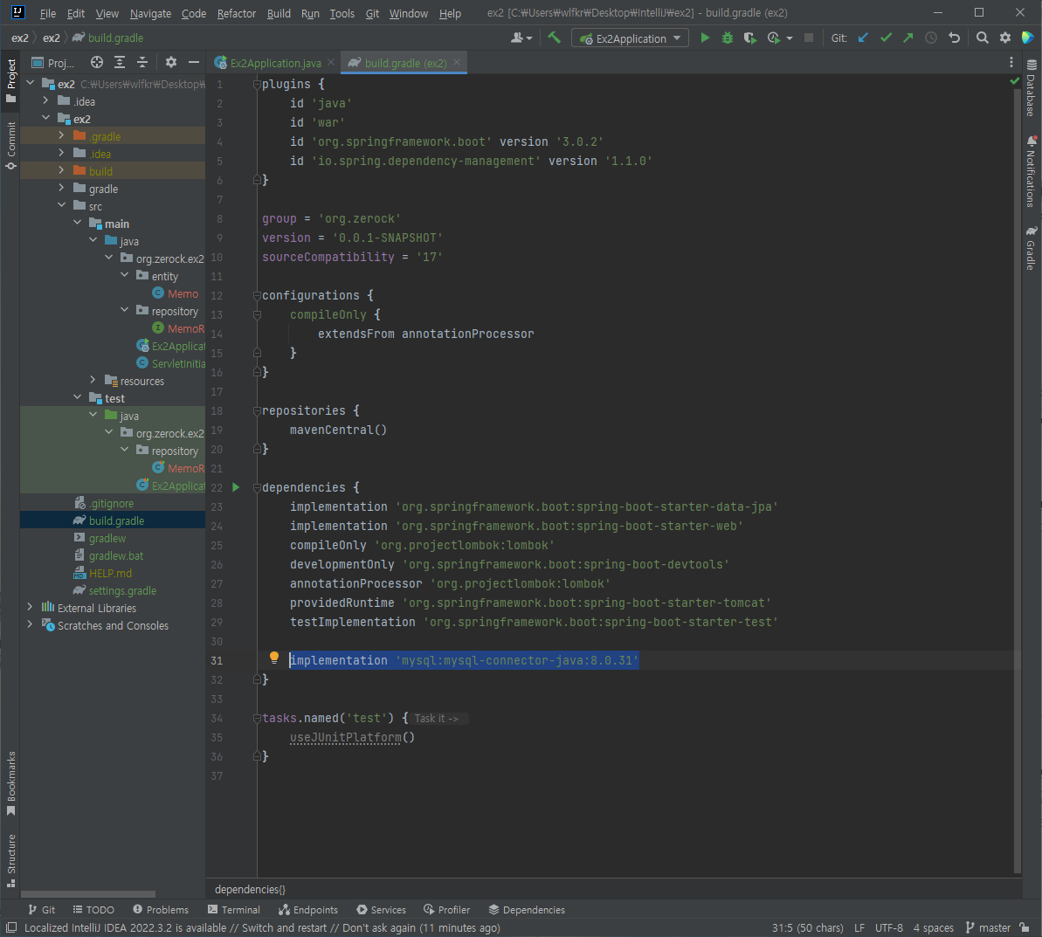Hide the Project panel with minus icon
Viewport: 1042px width, 937px height.
[193, 63]
